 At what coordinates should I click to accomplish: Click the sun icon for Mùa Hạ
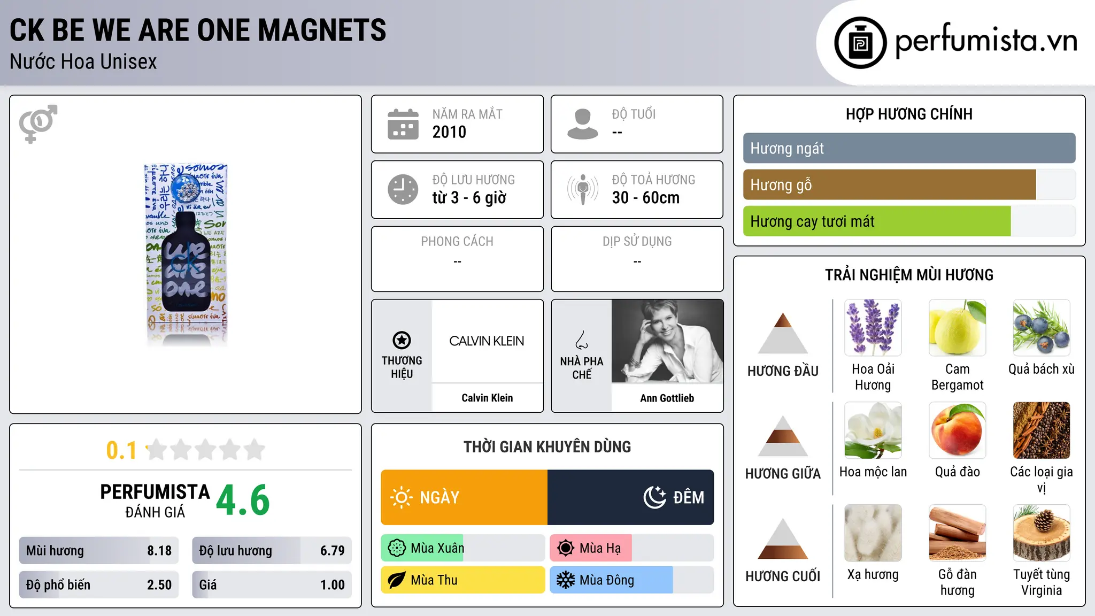point(566,548)
